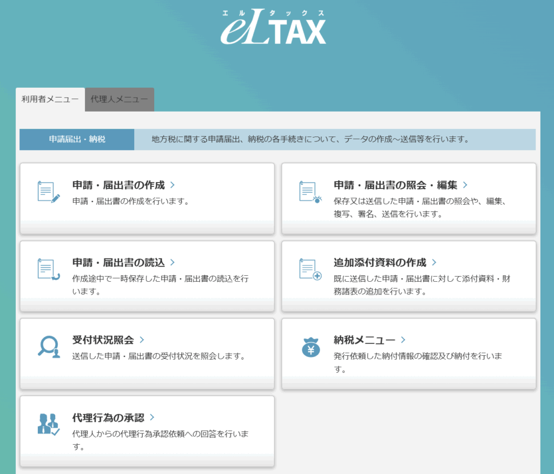Click the chevron after 受付状況照会
The height and width of the screenshot is (474, 554).
(142, 340)
